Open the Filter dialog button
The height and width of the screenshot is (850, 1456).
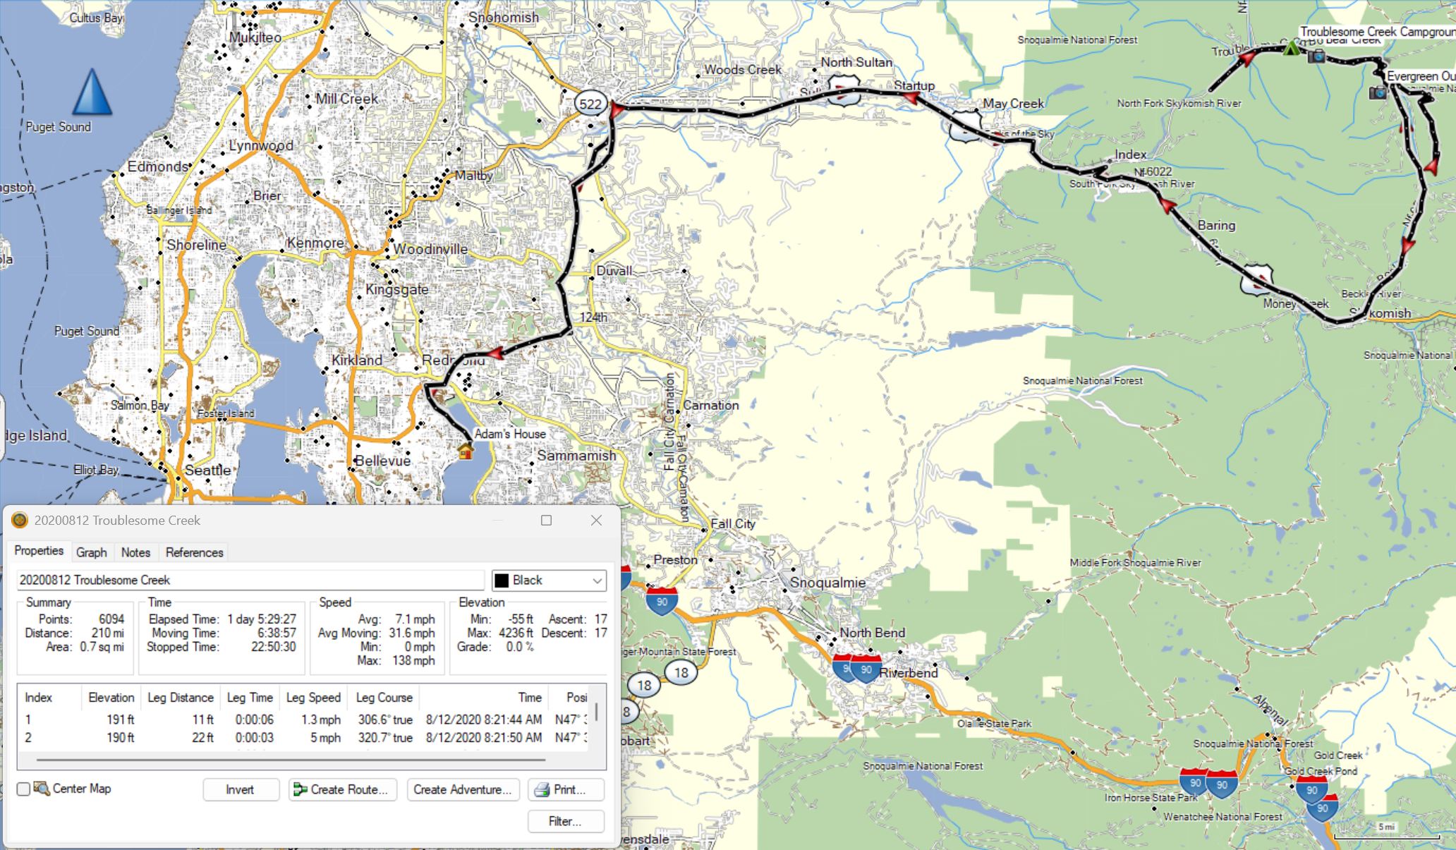[565, 821]
